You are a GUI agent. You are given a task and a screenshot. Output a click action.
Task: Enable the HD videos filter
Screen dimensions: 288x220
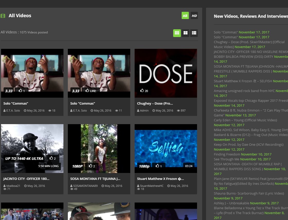pyautogui.click(x=194, y=15)
